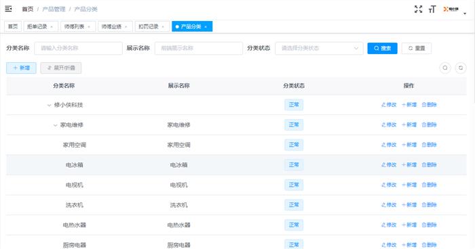Click 新增 in the 修小侠科技 row
The image size is (475, 249).
[409, 105]
